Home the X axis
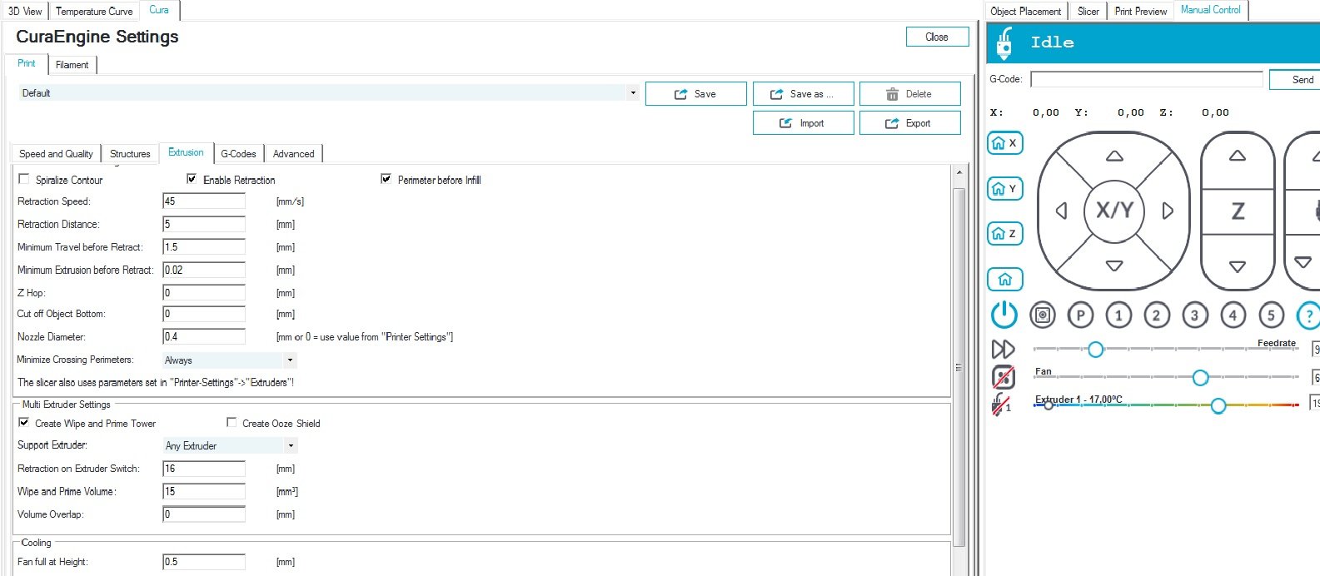Image resolution: width=1320 pixels, height=576 pixels. [x=1004, y=143]
